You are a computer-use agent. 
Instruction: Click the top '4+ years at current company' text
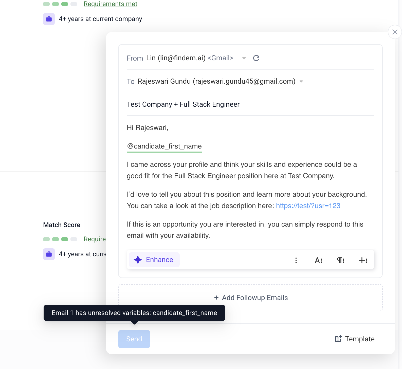[x=100, y=19]
